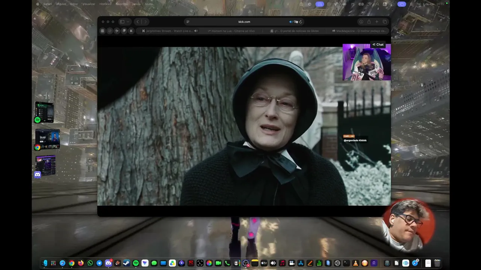Reload the kick.com page
The width and height of the screenshot is (481, 270).
301,22
